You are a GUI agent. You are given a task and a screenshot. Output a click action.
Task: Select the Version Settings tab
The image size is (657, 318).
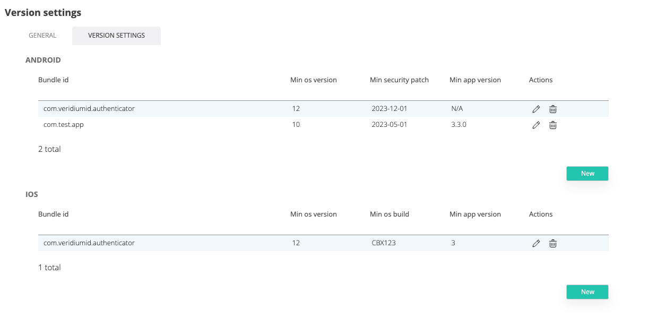pos(116,36)
